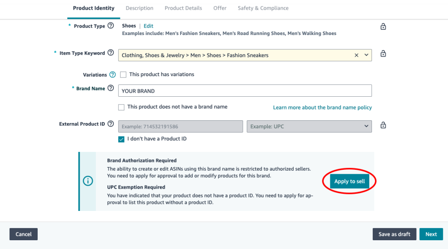Click the help icon next to Product Type
Viewport: 448px width, 249px height.
(111, 26)
